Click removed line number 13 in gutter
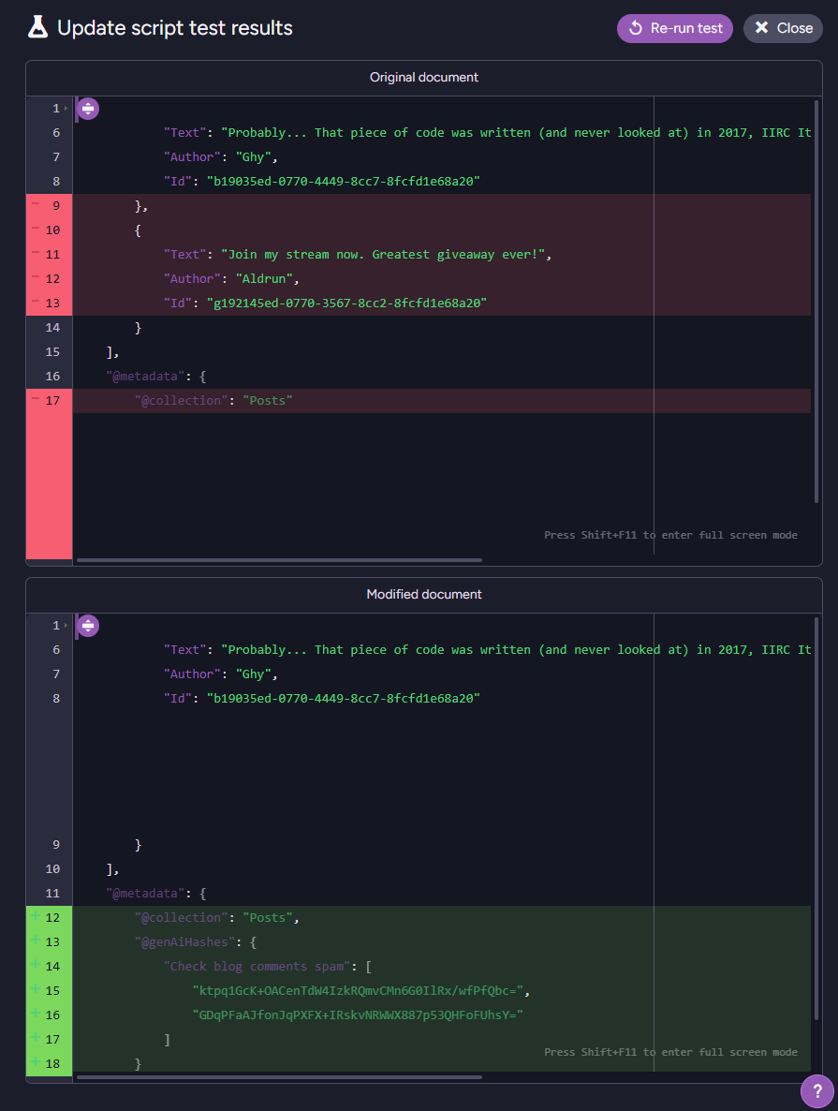The width and height of the screenshot is (838, 1111). coord(52,304)
